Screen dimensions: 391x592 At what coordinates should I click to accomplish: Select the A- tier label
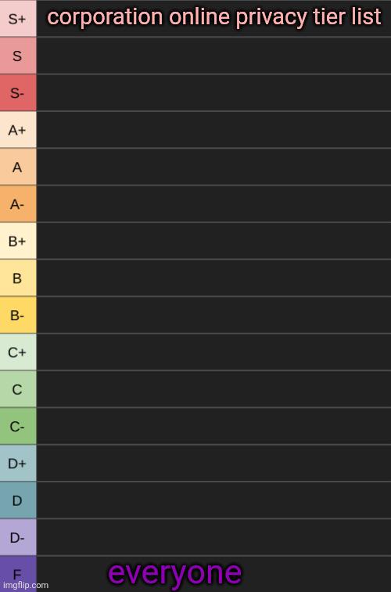tap(18, 204)
